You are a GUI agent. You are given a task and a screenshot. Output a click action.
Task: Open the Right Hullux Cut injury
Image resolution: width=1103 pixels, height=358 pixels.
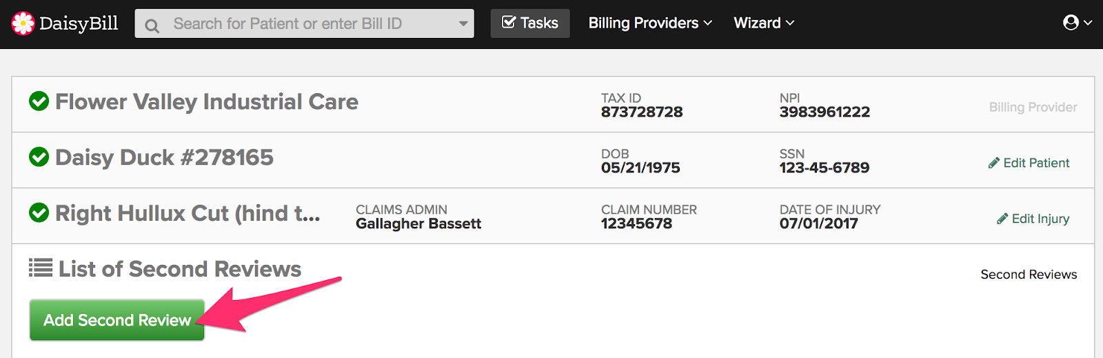click(x=188, y=214)
